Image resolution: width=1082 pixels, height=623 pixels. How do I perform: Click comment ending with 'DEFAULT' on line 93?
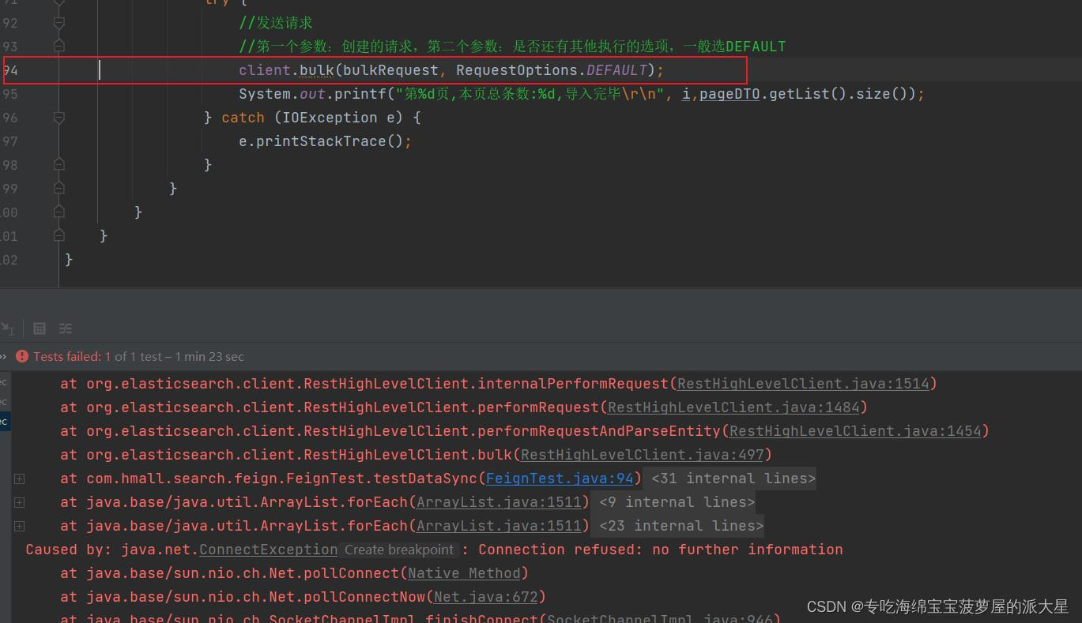[512, 47]
